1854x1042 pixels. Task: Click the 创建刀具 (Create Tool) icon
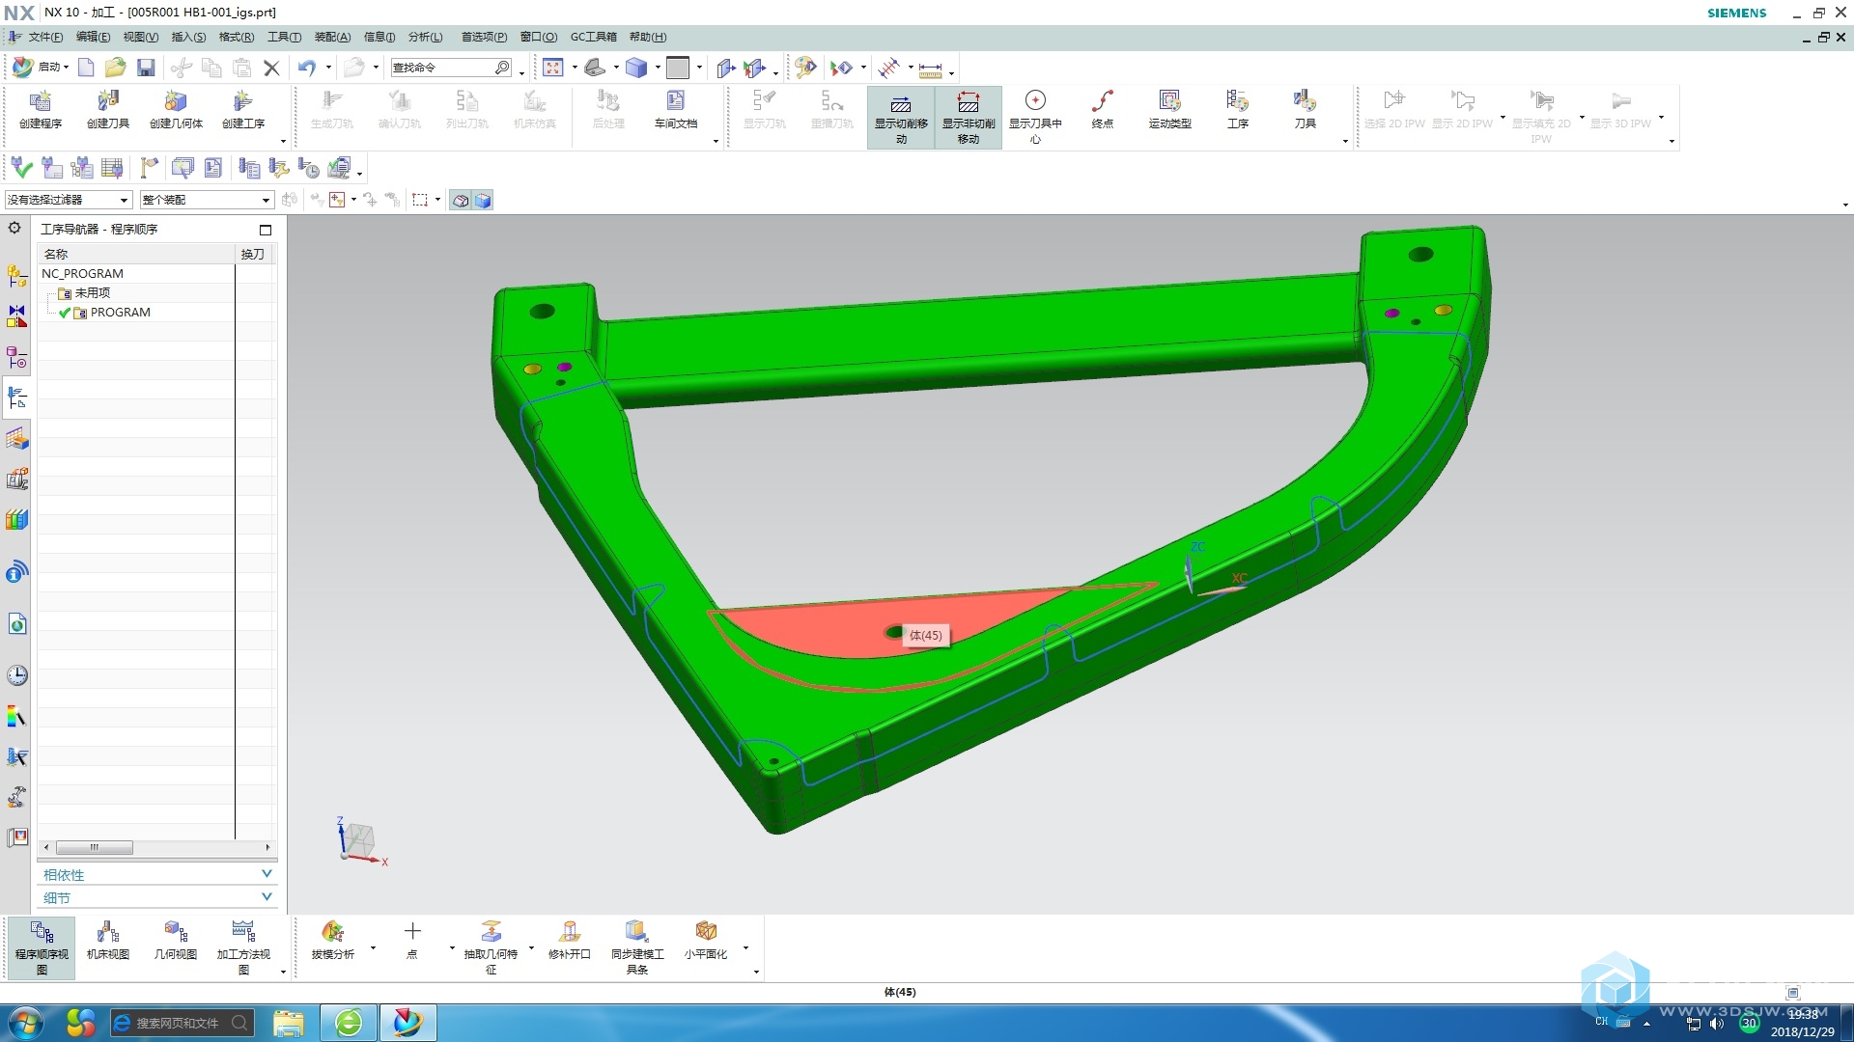pos(107,109)
